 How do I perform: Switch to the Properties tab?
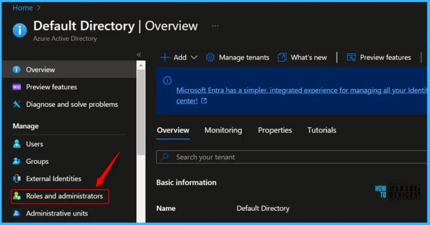(x=275, y=130)
